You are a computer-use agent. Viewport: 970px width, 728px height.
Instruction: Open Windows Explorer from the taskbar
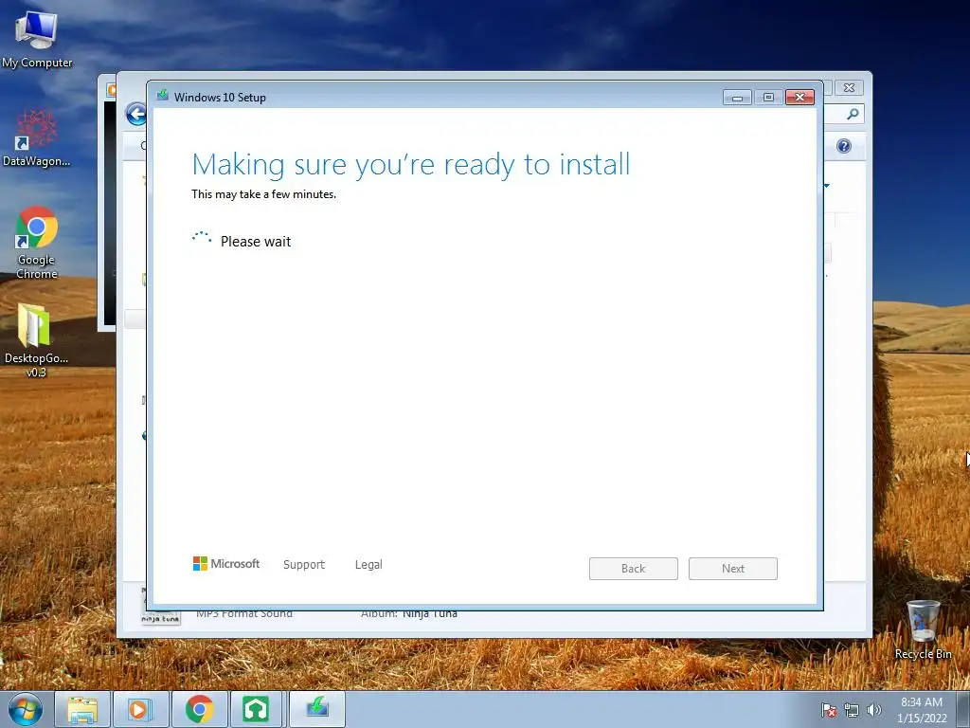[82, 709]
